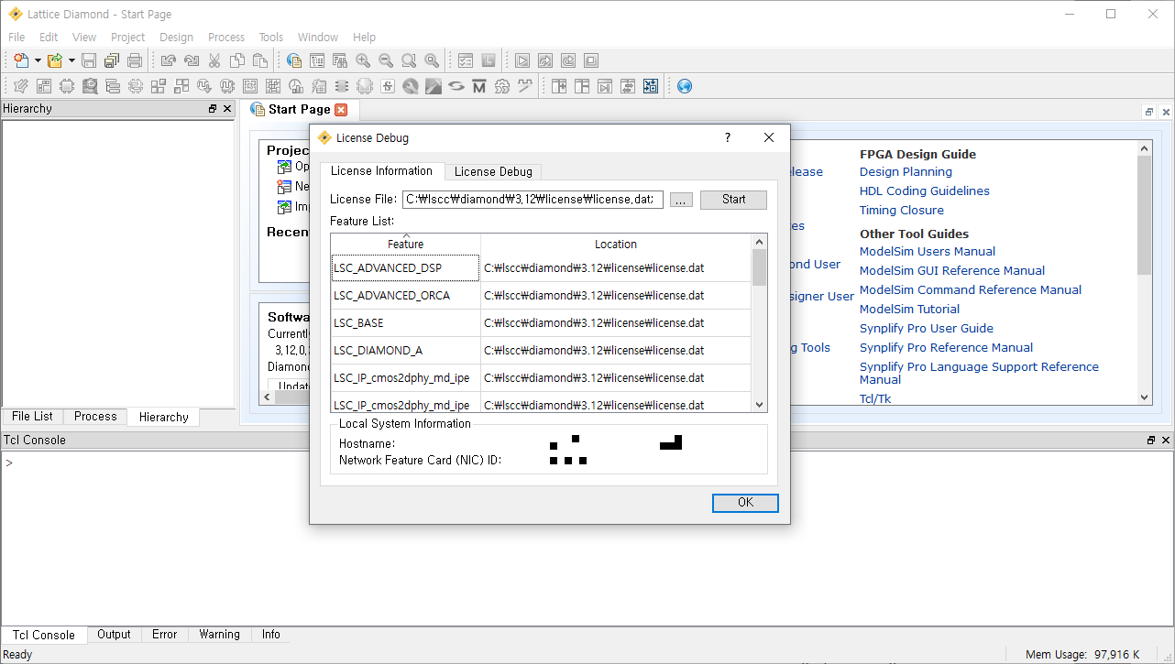Image resolution: width=1175 pixels, height=664 pixels.
Task: Click OK to close License Debug dialog
Action: point(745,502)
